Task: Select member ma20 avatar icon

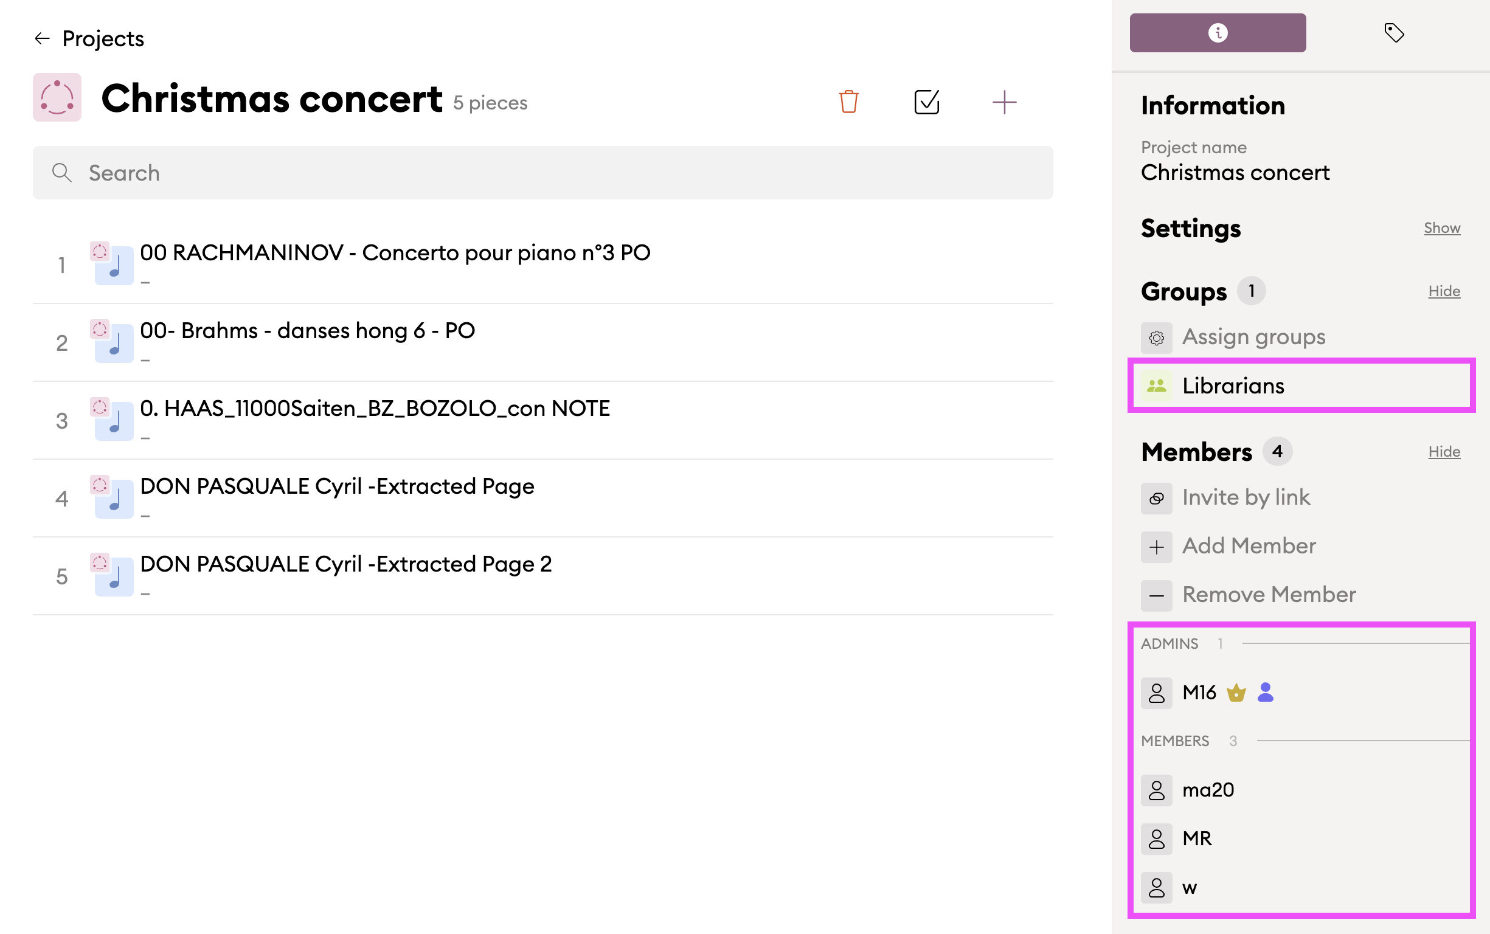Action: point(1156,790)
